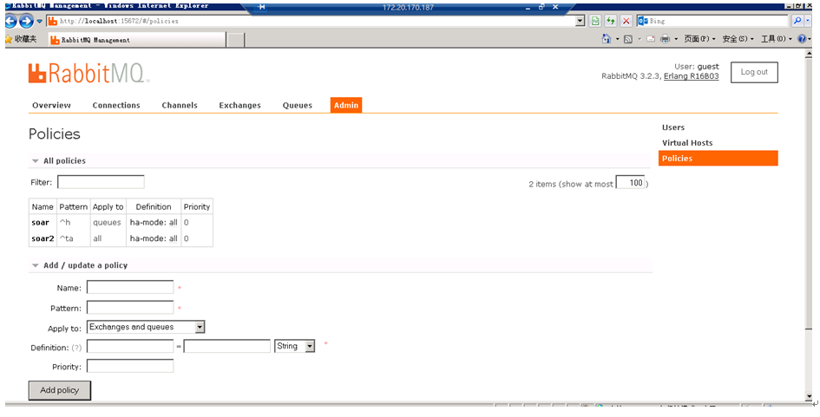Open the Erlang R16B03 link
The height and width of the screenshot is (417, 820).
click(x=691, y=76)
